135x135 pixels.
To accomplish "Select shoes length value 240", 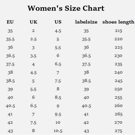I will (119, 72).
